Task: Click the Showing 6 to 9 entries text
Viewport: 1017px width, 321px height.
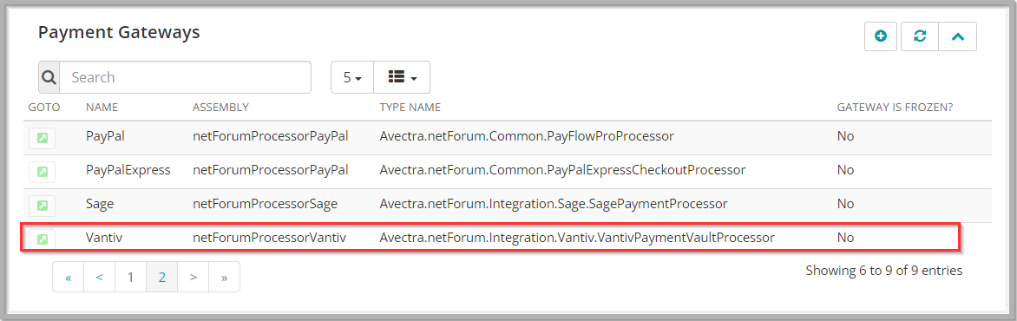Action: (884, 271)
